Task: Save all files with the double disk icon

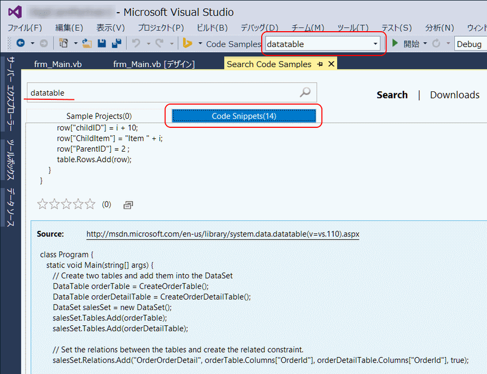Action: pos(117,43)
